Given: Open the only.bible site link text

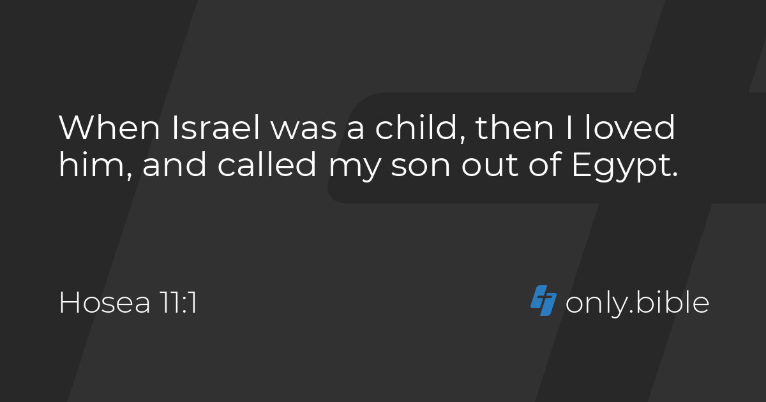Looking at the screenshot, I should pos(637,303).
